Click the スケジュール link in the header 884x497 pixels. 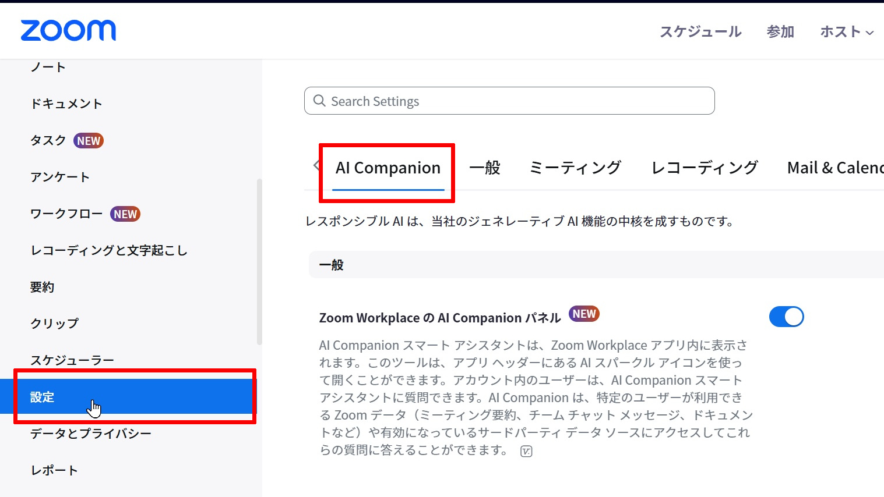click(x=700, y=32)
